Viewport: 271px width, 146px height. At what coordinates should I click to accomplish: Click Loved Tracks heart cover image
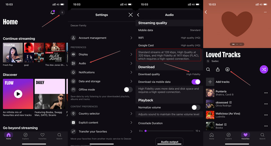(x=237, y=24)
